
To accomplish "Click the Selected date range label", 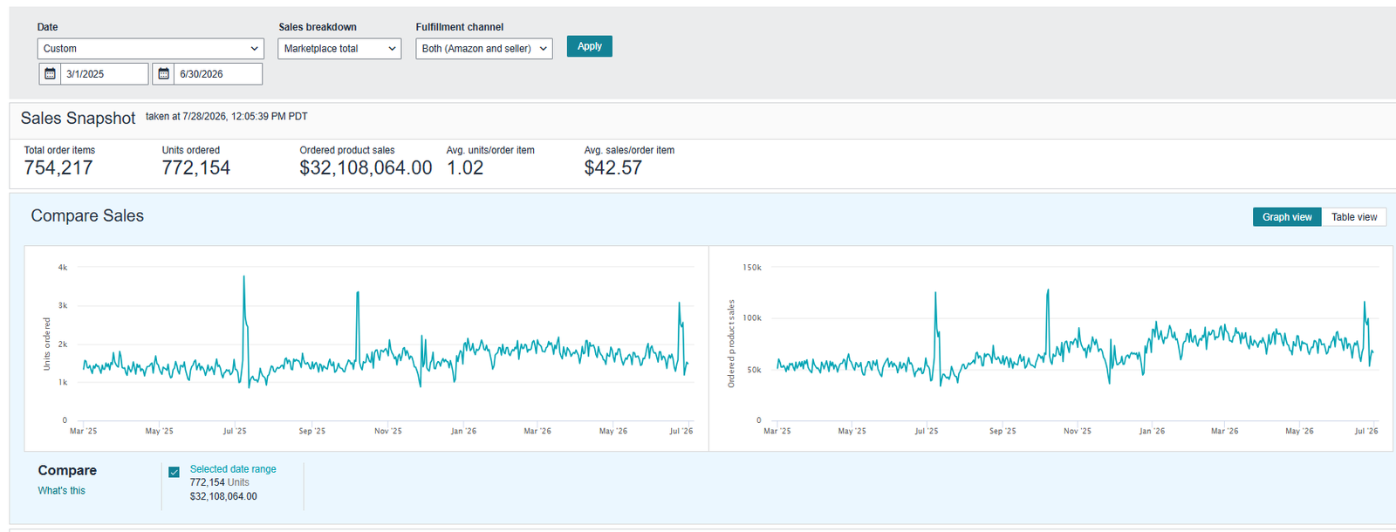I will (x=233, y=469).
